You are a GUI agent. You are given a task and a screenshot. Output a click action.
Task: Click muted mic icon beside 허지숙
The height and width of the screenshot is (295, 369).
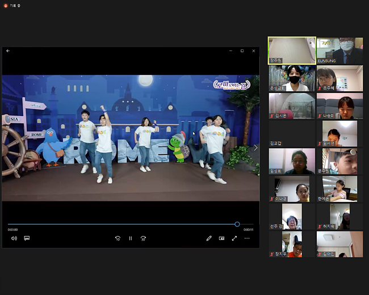pyautogui.click(x=320, y=226)
